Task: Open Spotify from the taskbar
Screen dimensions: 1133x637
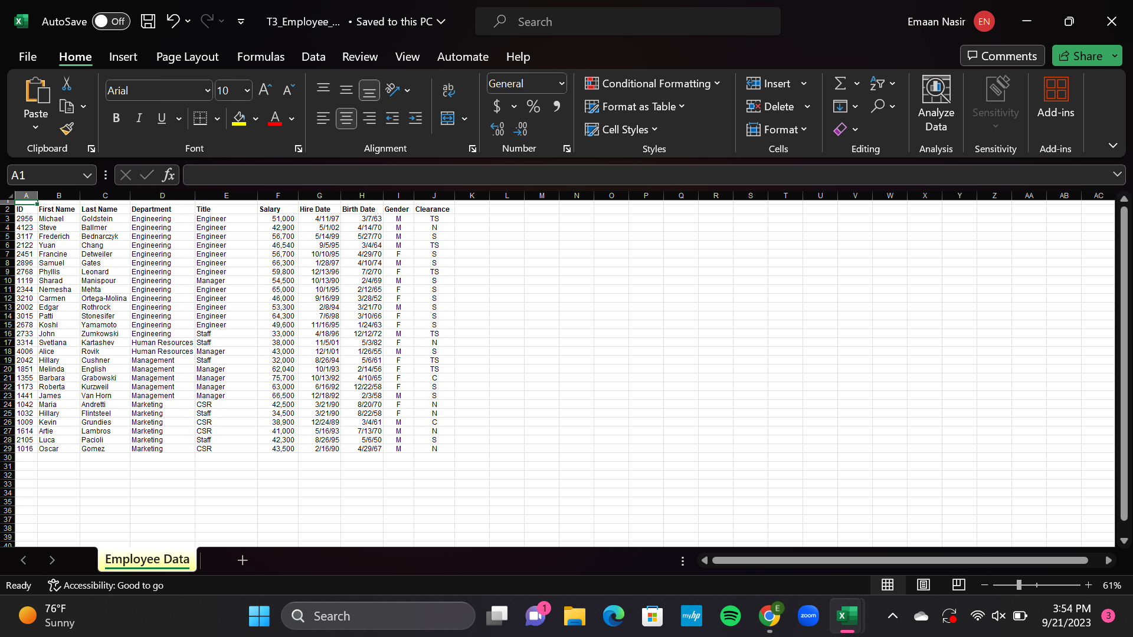Action: click(x=731, y=616)
